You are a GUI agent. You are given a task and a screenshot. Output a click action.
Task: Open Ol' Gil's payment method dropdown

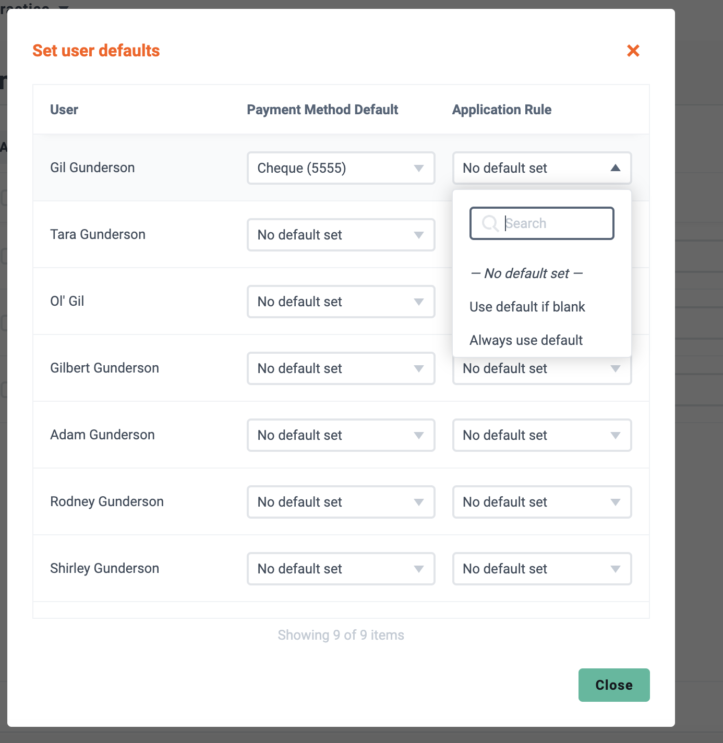click(341, 302)
